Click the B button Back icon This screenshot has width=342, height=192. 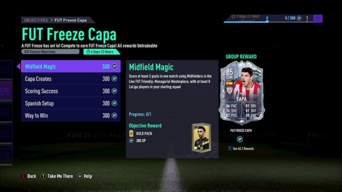pyautogui.click(x=23, y=176)
